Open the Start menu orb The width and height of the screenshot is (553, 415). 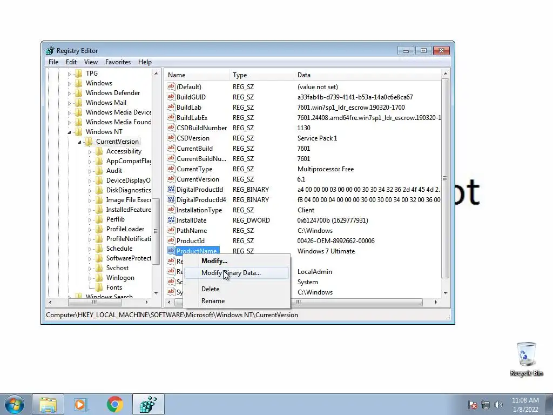15,404
